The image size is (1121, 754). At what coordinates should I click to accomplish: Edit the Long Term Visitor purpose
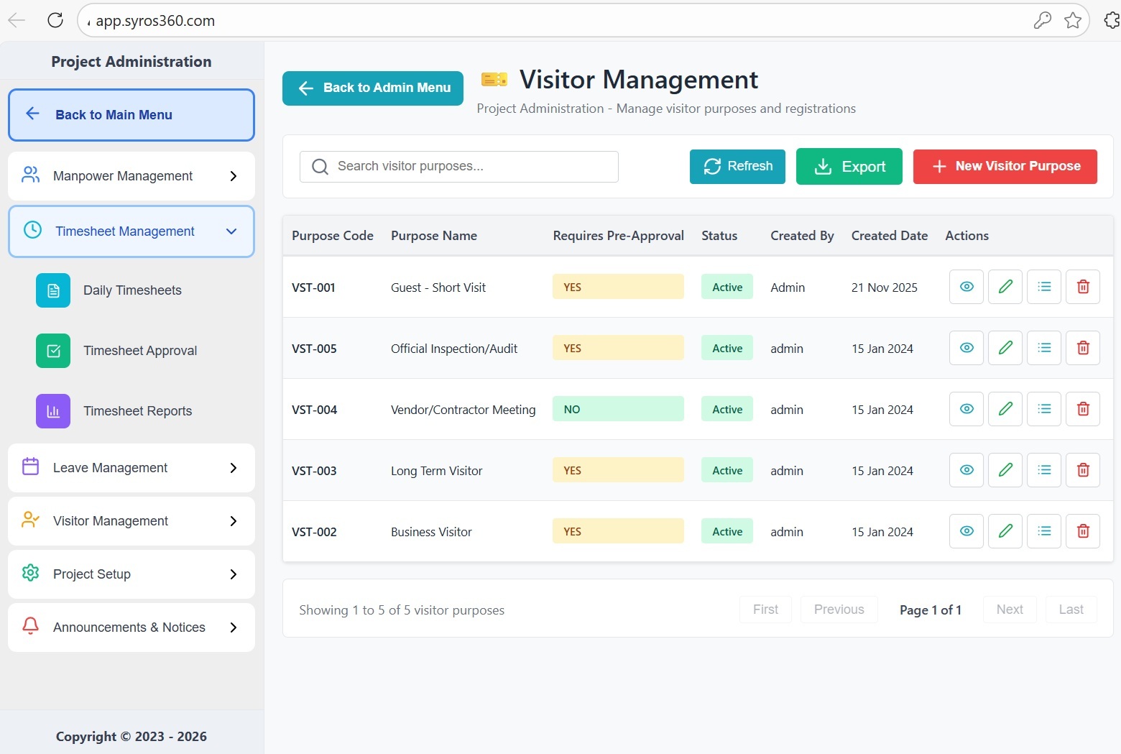1005,470
